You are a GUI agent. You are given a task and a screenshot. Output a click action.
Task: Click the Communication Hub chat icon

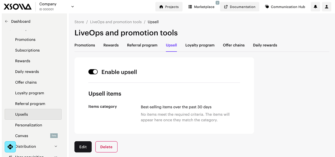click(267, 7)
